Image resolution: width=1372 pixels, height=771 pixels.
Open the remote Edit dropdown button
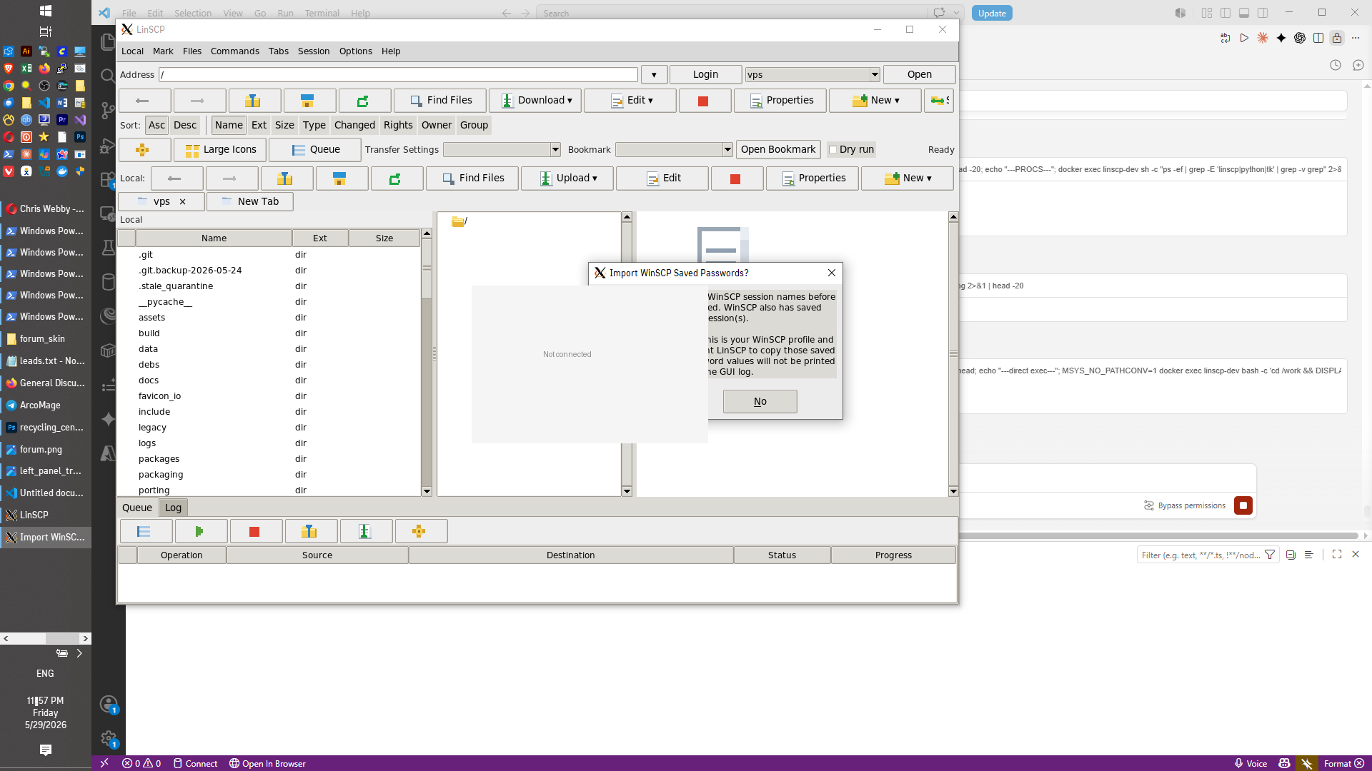coord(630,101)
